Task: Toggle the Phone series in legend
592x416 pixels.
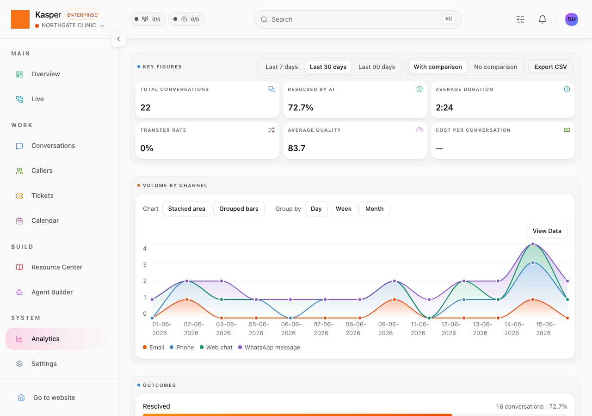Action: pos(182,348)
